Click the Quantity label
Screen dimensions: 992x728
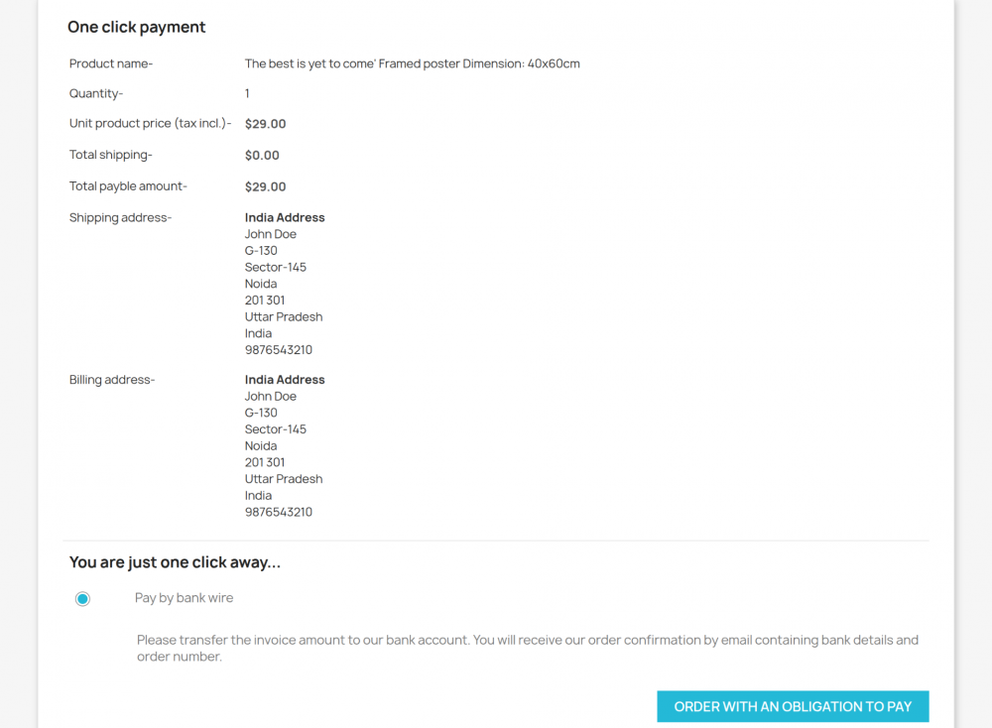[x=96, y=93]
